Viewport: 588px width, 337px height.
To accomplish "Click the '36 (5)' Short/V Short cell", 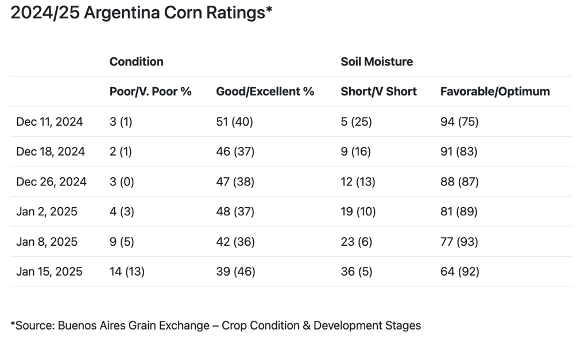I will point(357,271).
